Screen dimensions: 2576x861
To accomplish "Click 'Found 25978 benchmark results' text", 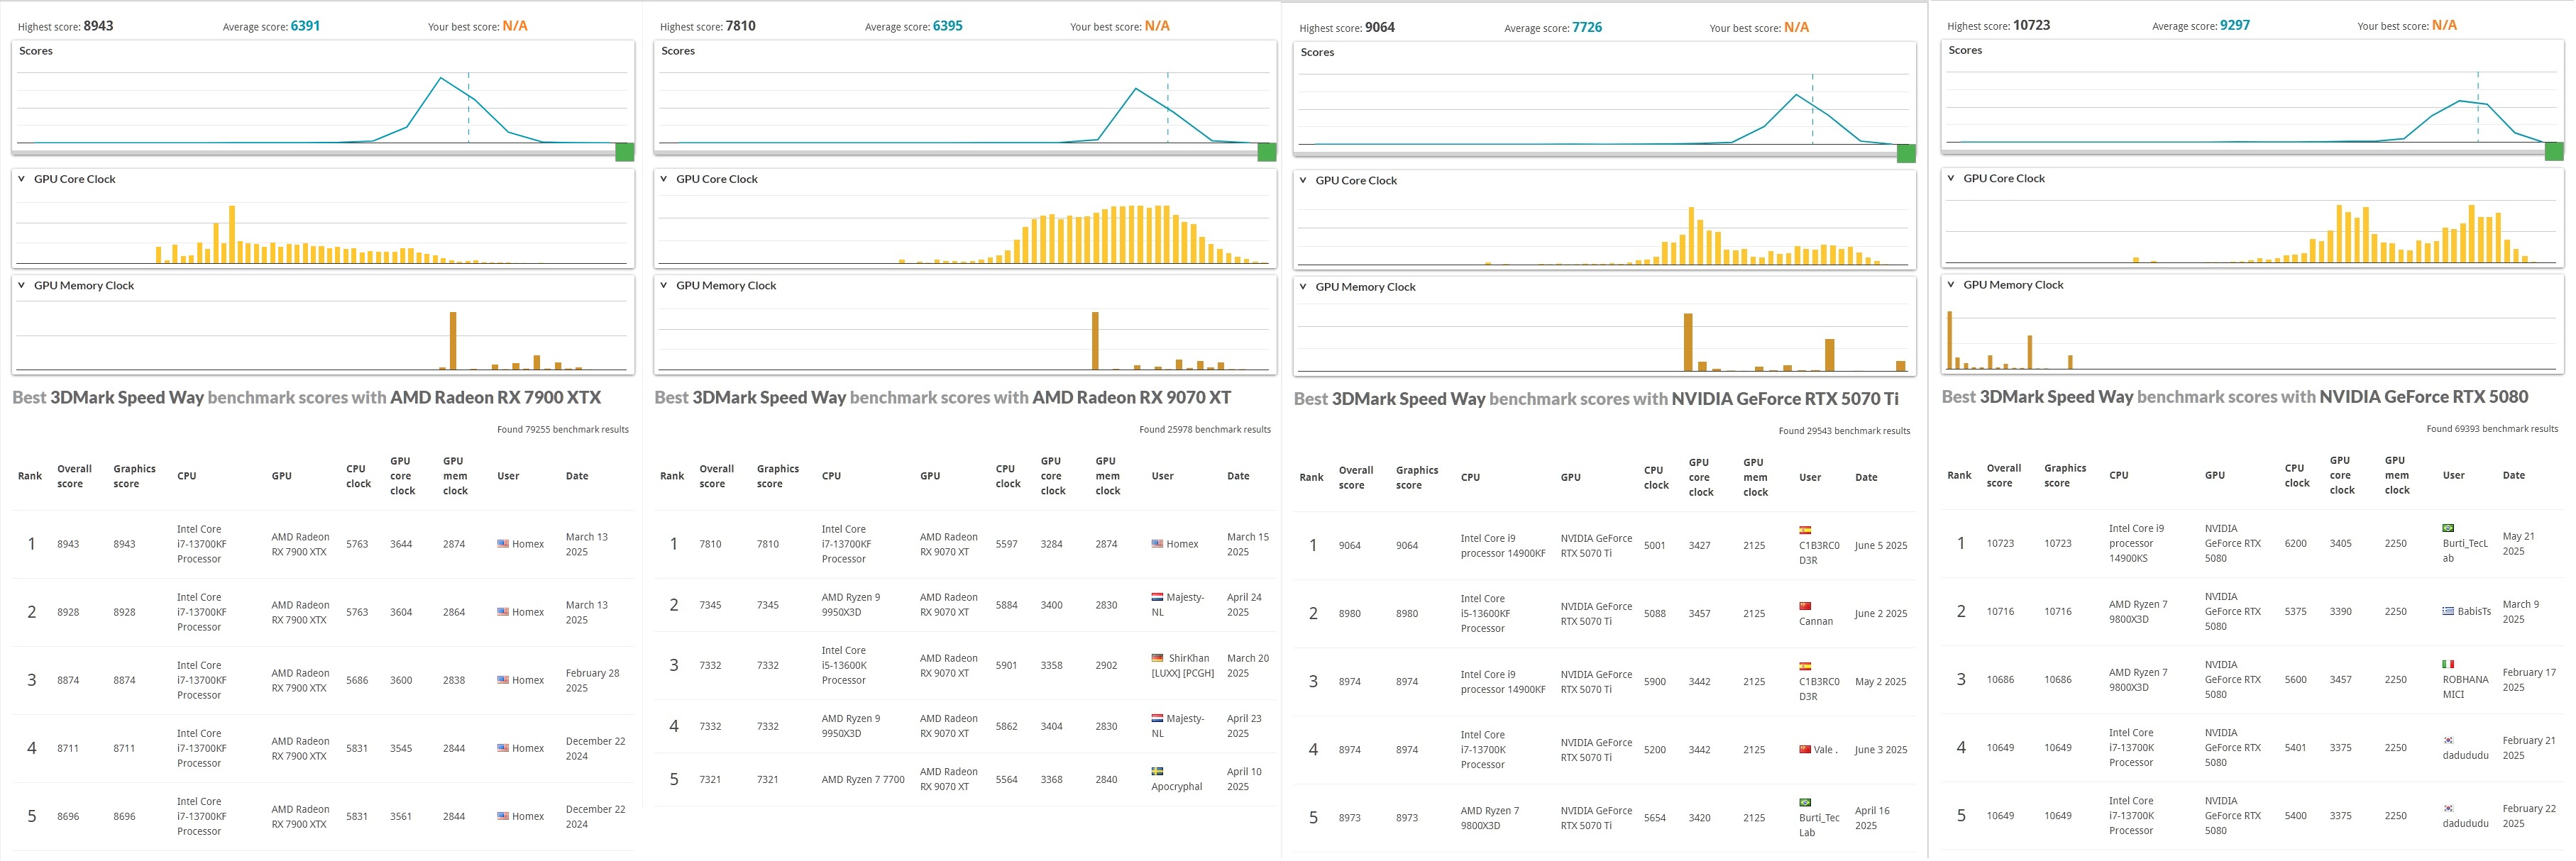I will click(1205, 430).
